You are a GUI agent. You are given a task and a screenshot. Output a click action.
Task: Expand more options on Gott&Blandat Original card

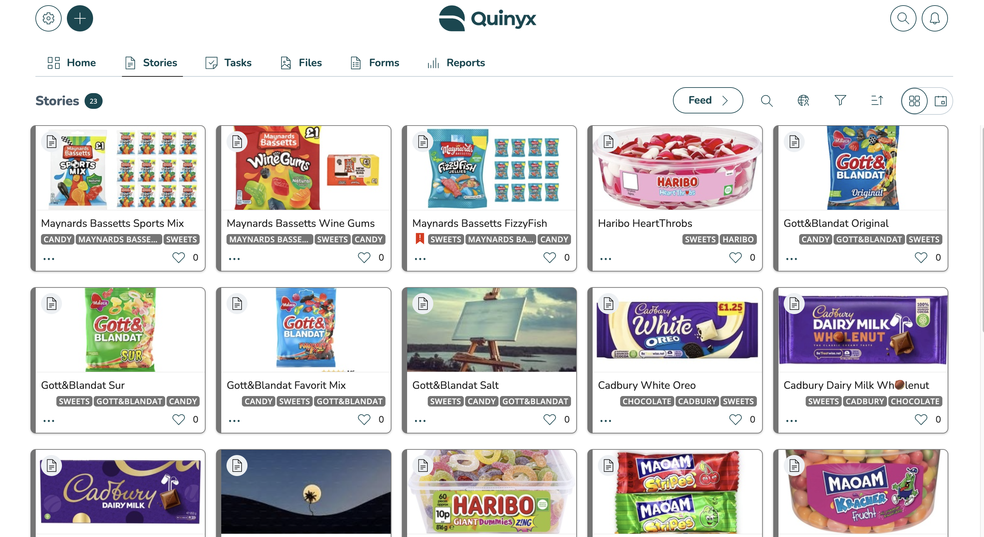pos(792,259)
